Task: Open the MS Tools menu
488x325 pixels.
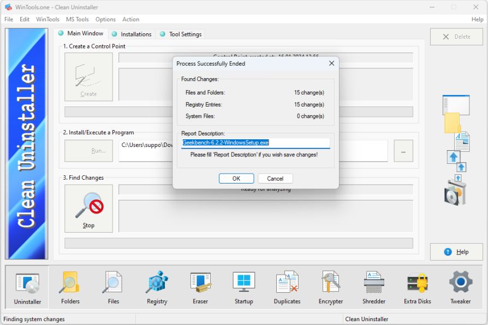Action: [77, 19]
